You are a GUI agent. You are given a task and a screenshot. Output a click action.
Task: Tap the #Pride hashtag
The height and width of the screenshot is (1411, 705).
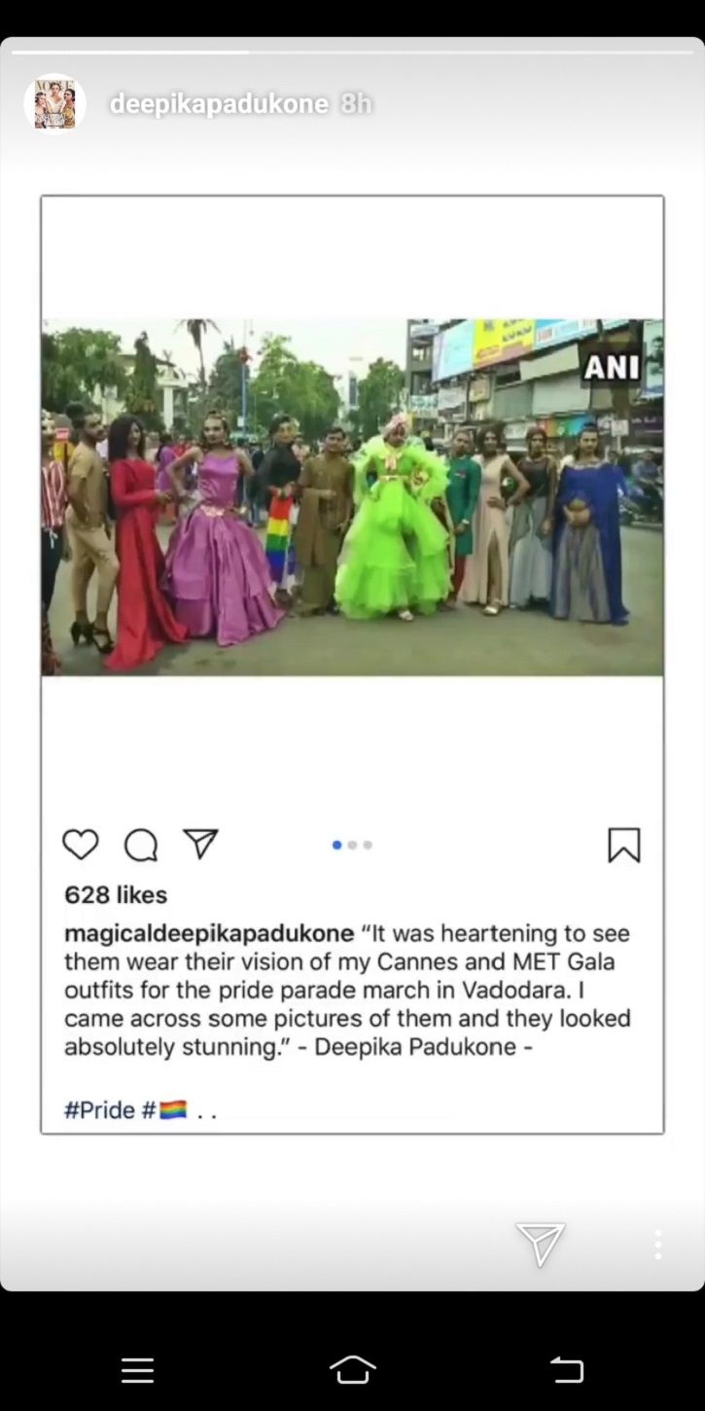coord(99,1109)
